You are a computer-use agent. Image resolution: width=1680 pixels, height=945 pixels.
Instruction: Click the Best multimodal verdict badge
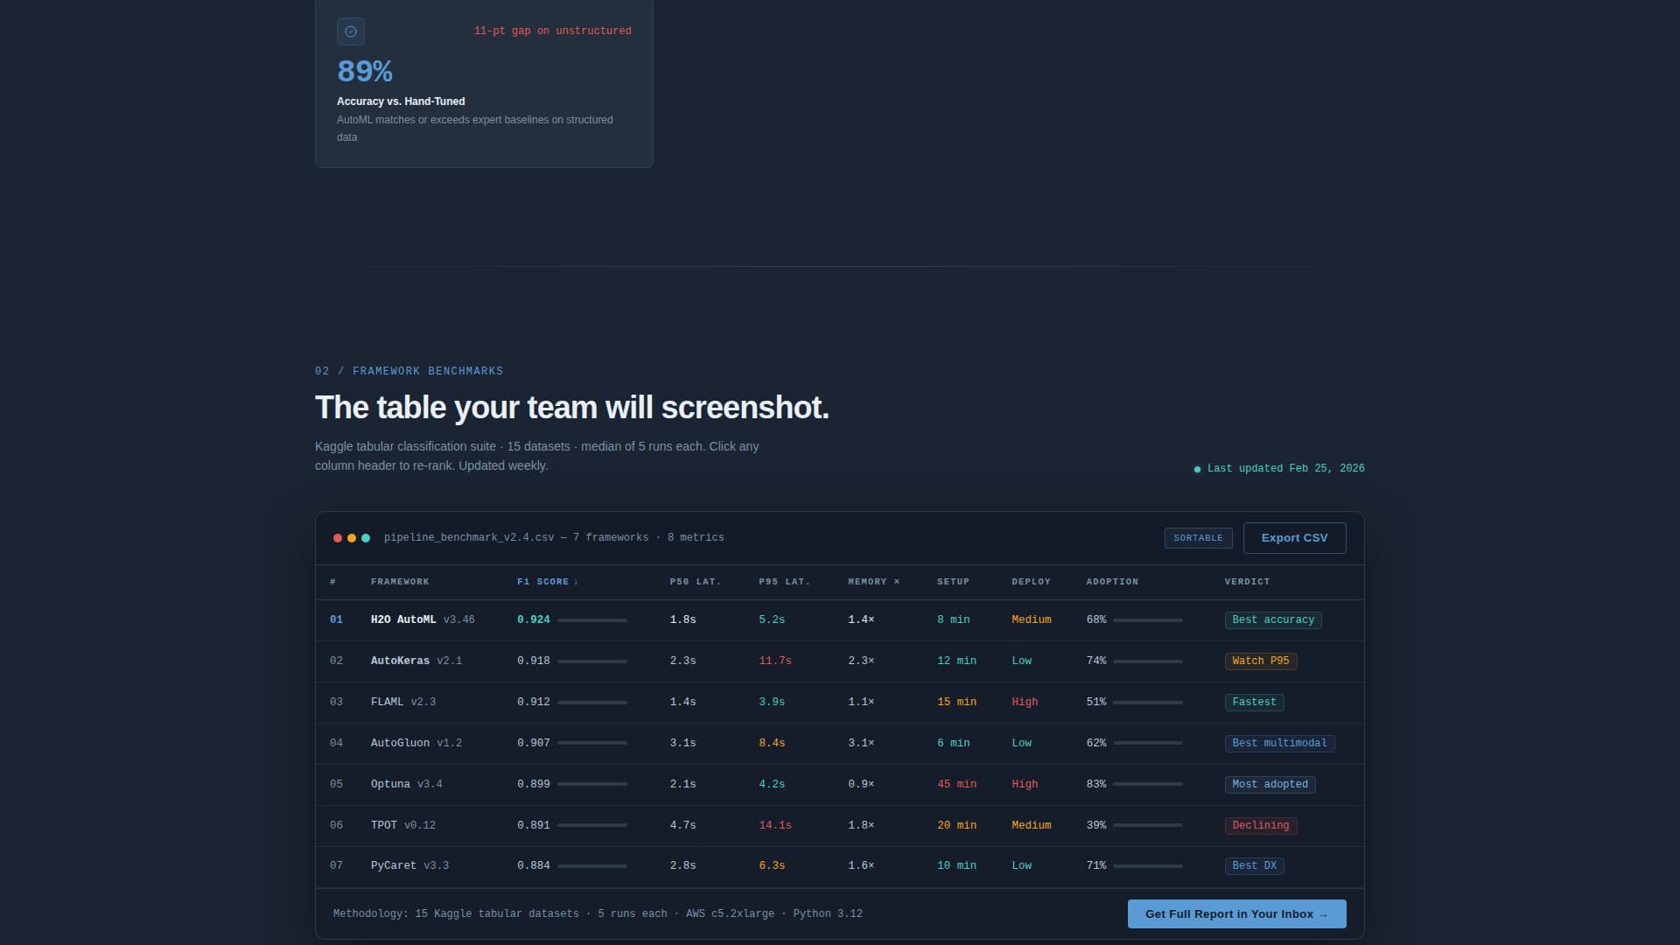pyautogui.click(x=1279, y=744)
